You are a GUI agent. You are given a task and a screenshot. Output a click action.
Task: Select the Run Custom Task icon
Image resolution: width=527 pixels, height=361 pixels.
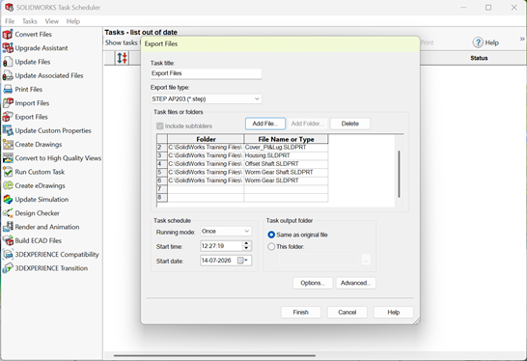8,172
